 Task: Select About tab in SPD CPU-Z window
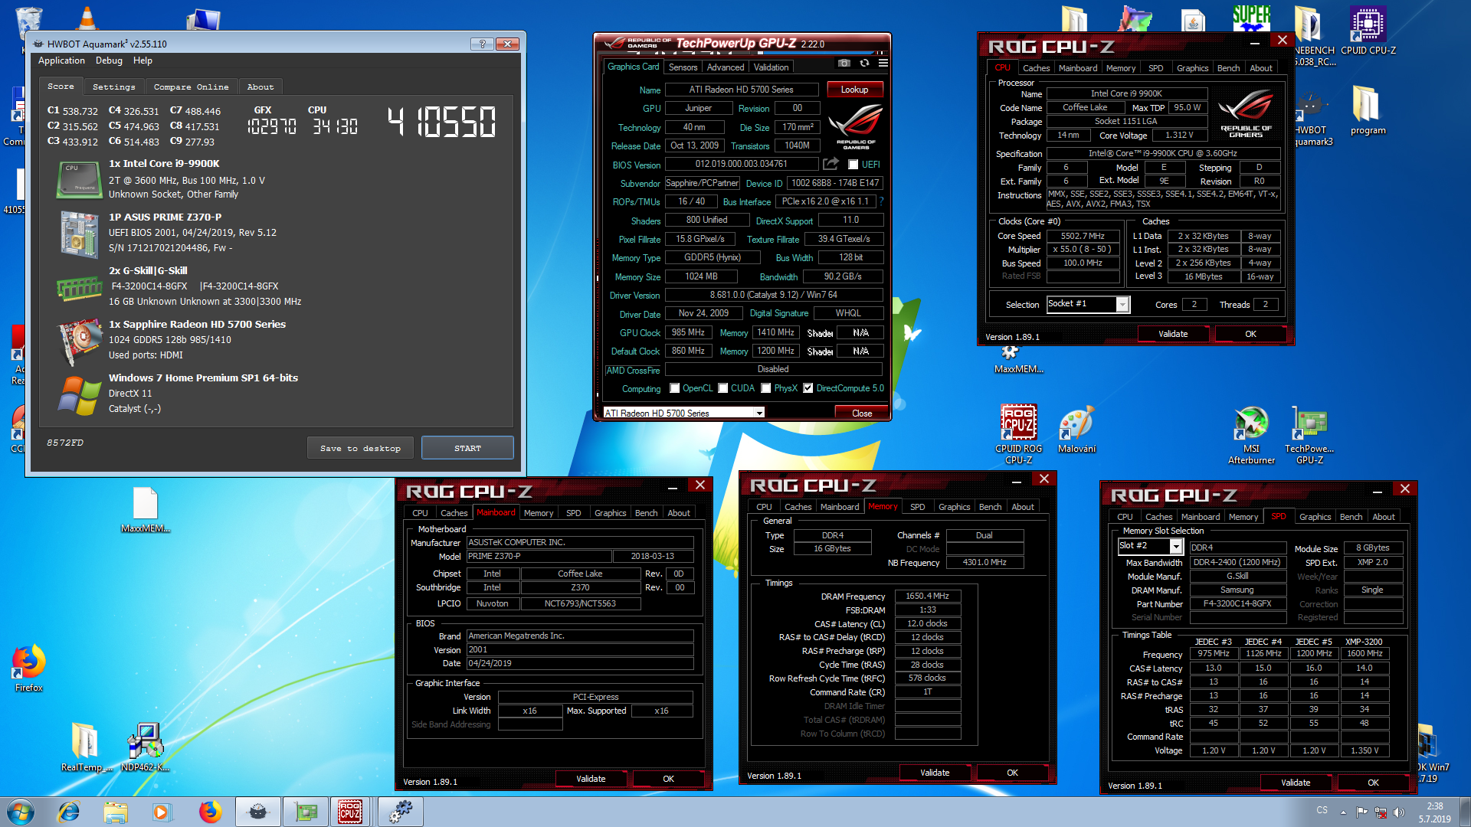coord(1383,517)
